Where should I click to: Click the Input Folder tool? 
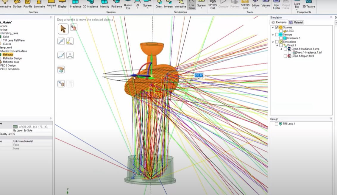point(277,5)
